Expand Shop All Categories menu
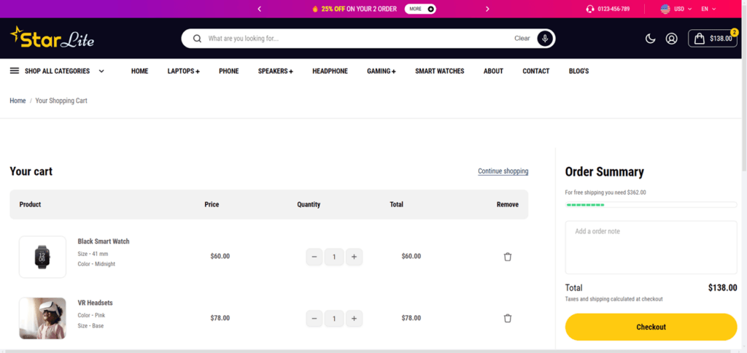The width and height of the screenshot is (747, 353). pos(57,71)
